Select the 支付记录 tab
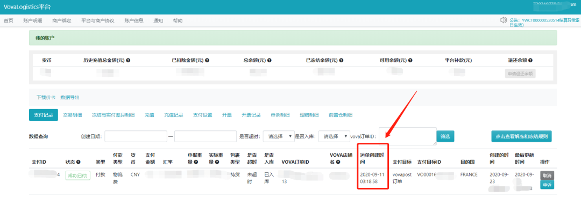Viewport: 581px width, 197px height. pyautogui.click(x=44, y=115)
